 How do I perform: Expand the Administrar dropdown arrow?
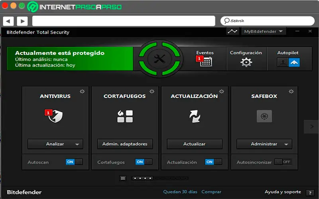(x=286, y=144)
